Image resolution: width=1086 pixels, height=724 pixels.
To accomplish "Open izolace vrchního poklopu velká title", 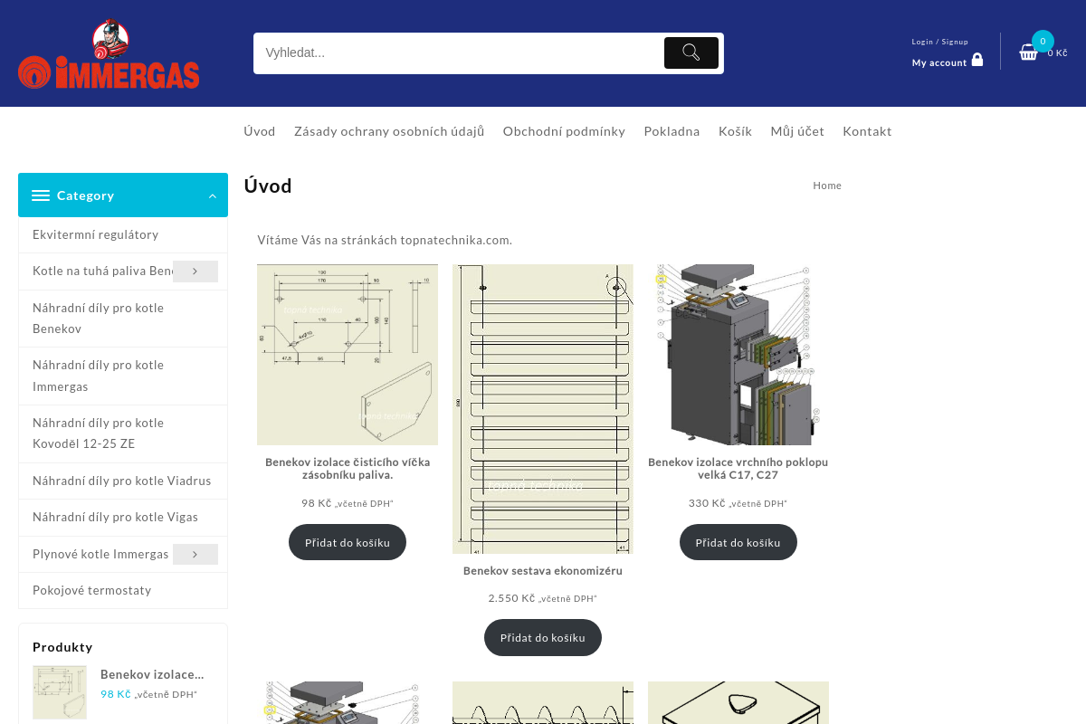I will [x=738, y=468].
